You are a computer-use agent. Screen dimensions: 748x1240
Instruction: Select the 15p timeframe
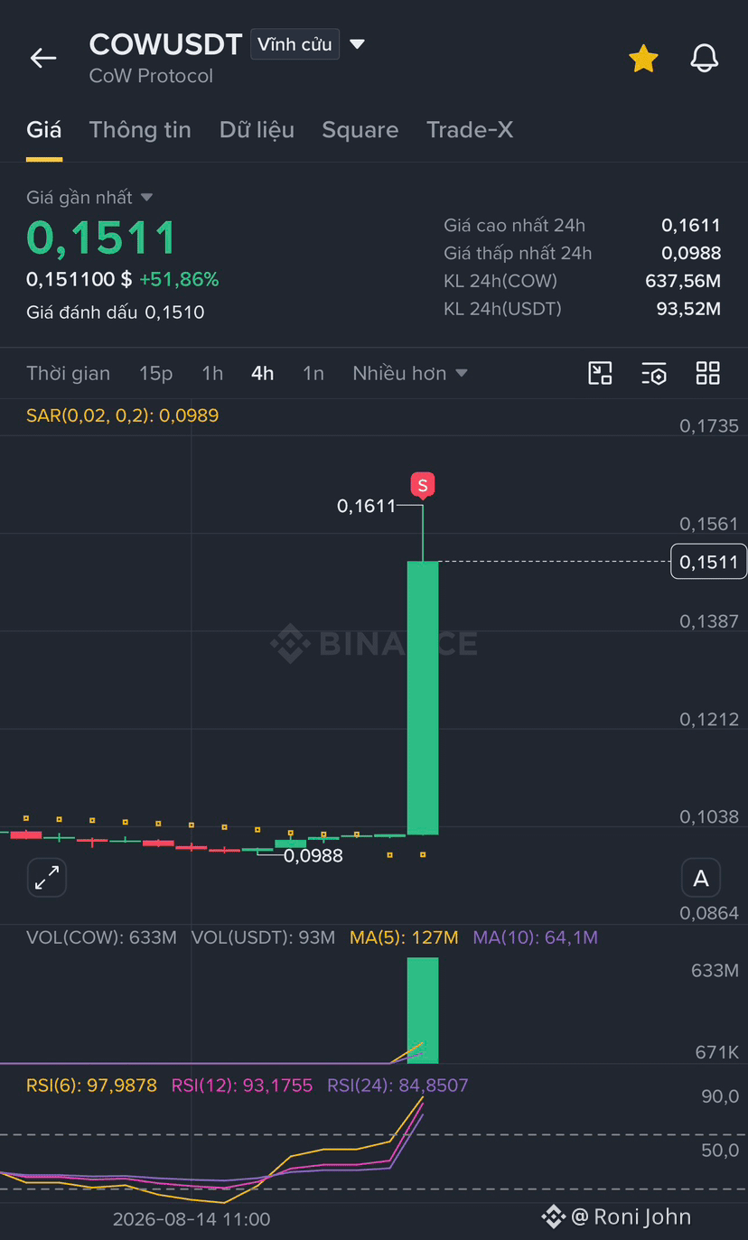[x=155, y=373]
